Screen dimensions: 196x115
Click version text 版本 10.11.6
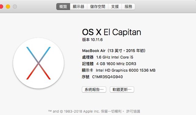coord(92,40)
